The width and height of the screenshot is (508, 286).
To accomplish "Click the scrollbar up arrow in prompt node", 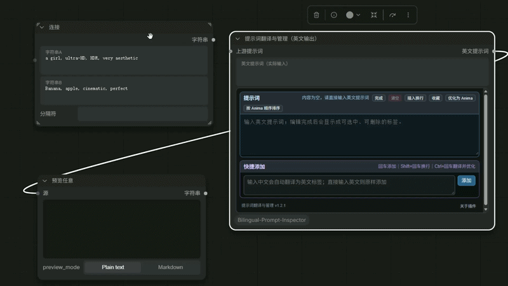I will (x=485, y=92).
